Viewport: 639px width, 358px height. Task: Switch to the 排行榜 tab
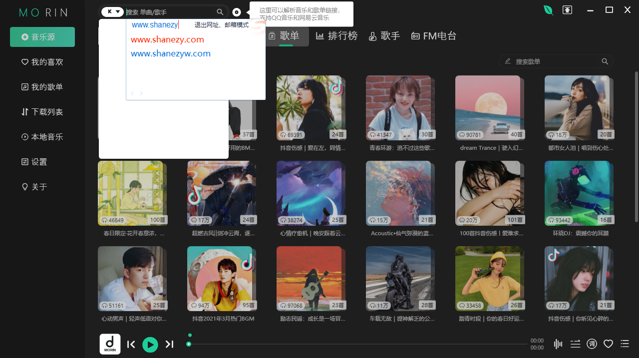[x=337, y=35]
